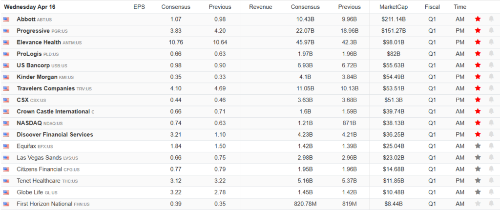Toggle the star for Elevance Health

[x=478, y=42]
